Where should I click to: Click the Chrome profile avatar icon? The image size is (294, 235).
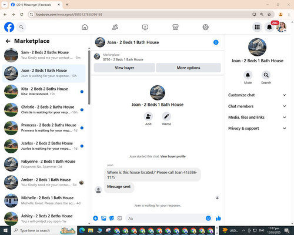point(280,15)
